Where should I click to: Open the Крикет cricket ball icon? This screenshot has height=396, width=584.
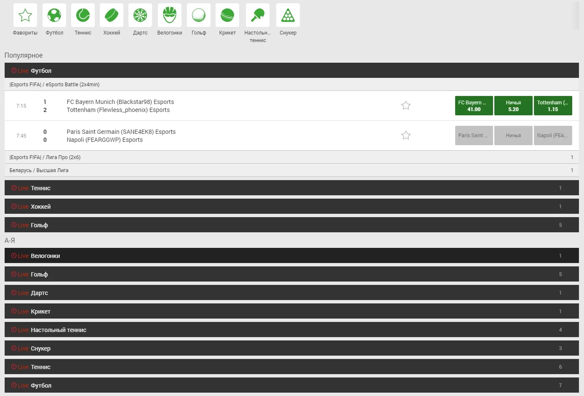point(227,16)
